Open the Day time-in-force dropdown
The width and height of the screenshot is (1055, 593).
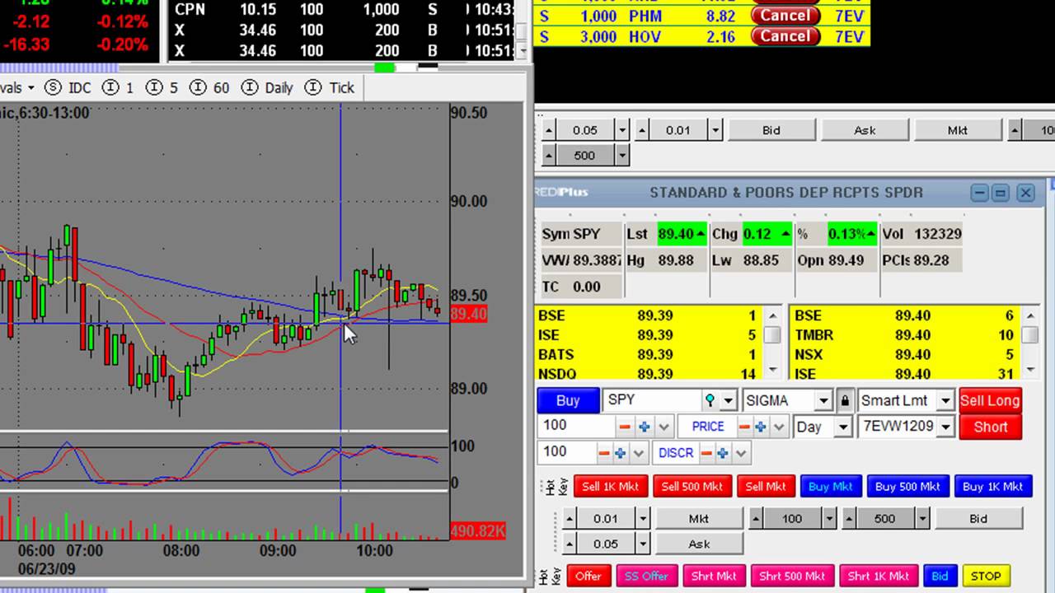coord(842,427)
